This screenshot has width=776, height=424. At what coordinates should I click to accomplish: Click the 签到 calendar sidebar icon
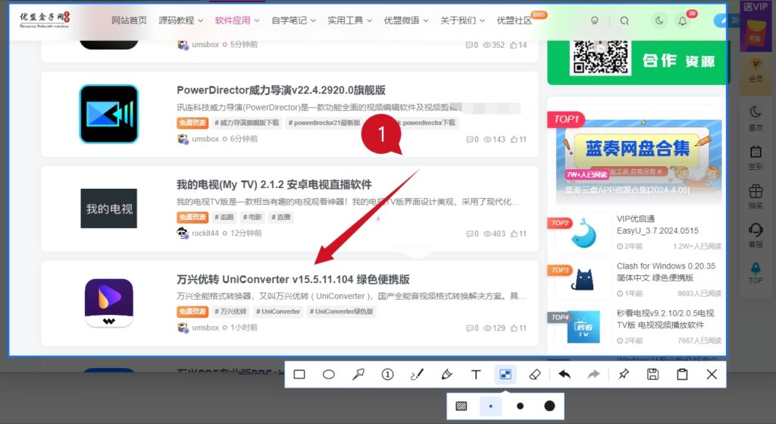click(x=756, y=158)
